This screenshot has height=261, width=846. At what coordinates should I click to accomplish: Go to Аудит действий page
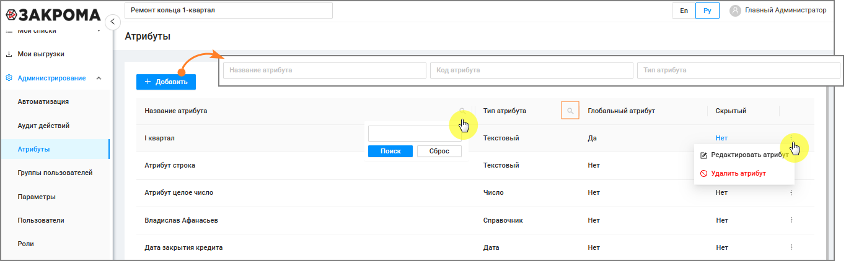click(x=43, y=126)
